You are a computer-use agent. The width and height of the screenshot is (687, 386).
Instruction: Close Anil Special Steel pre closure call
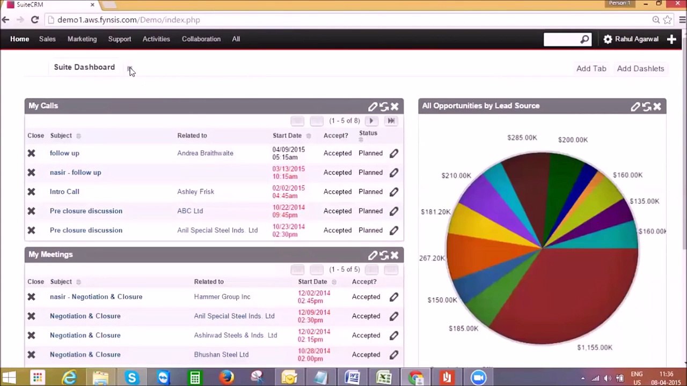pos(31,231)
